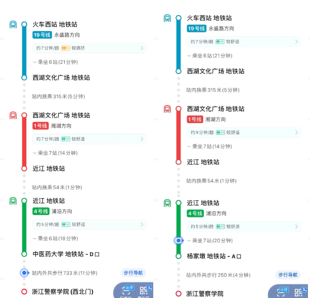Click the blue metro icon beside left 火车西站

point(13,25)
